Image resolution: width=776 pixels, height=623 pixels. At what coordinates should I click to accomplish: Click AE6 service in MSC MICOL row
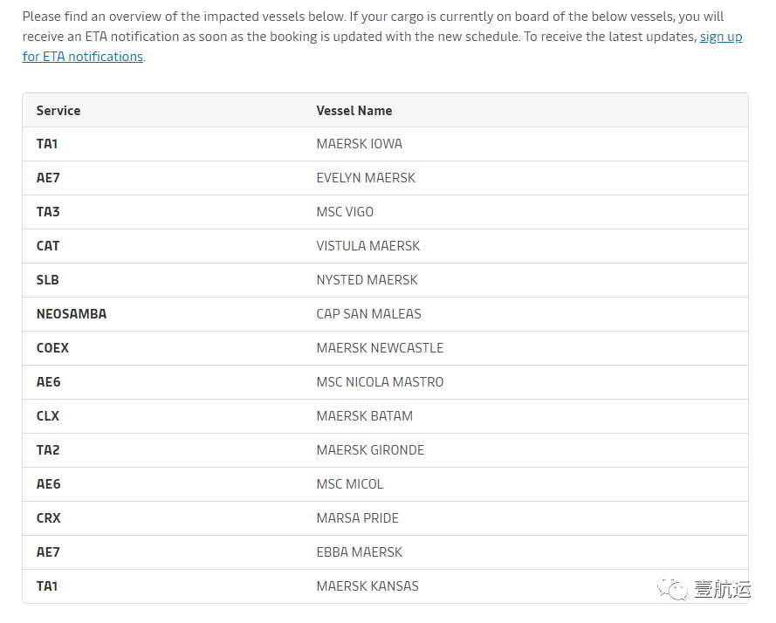(x=49, y=484)
